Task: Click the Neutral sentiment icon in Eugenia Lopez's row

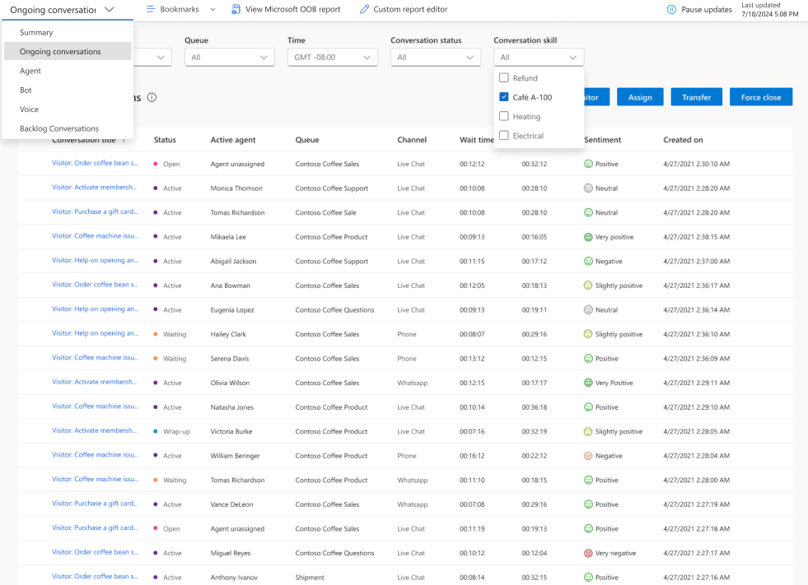Action: pos(588,309)
